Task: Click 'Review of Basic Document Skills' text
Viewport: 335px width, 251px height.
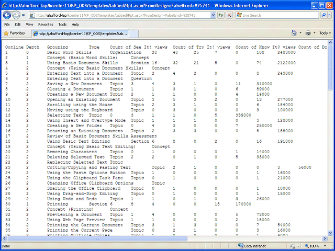Action: (87, 136)
